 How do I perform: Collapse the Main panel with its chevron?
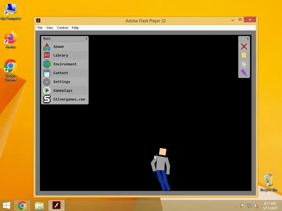coord(86,38)
